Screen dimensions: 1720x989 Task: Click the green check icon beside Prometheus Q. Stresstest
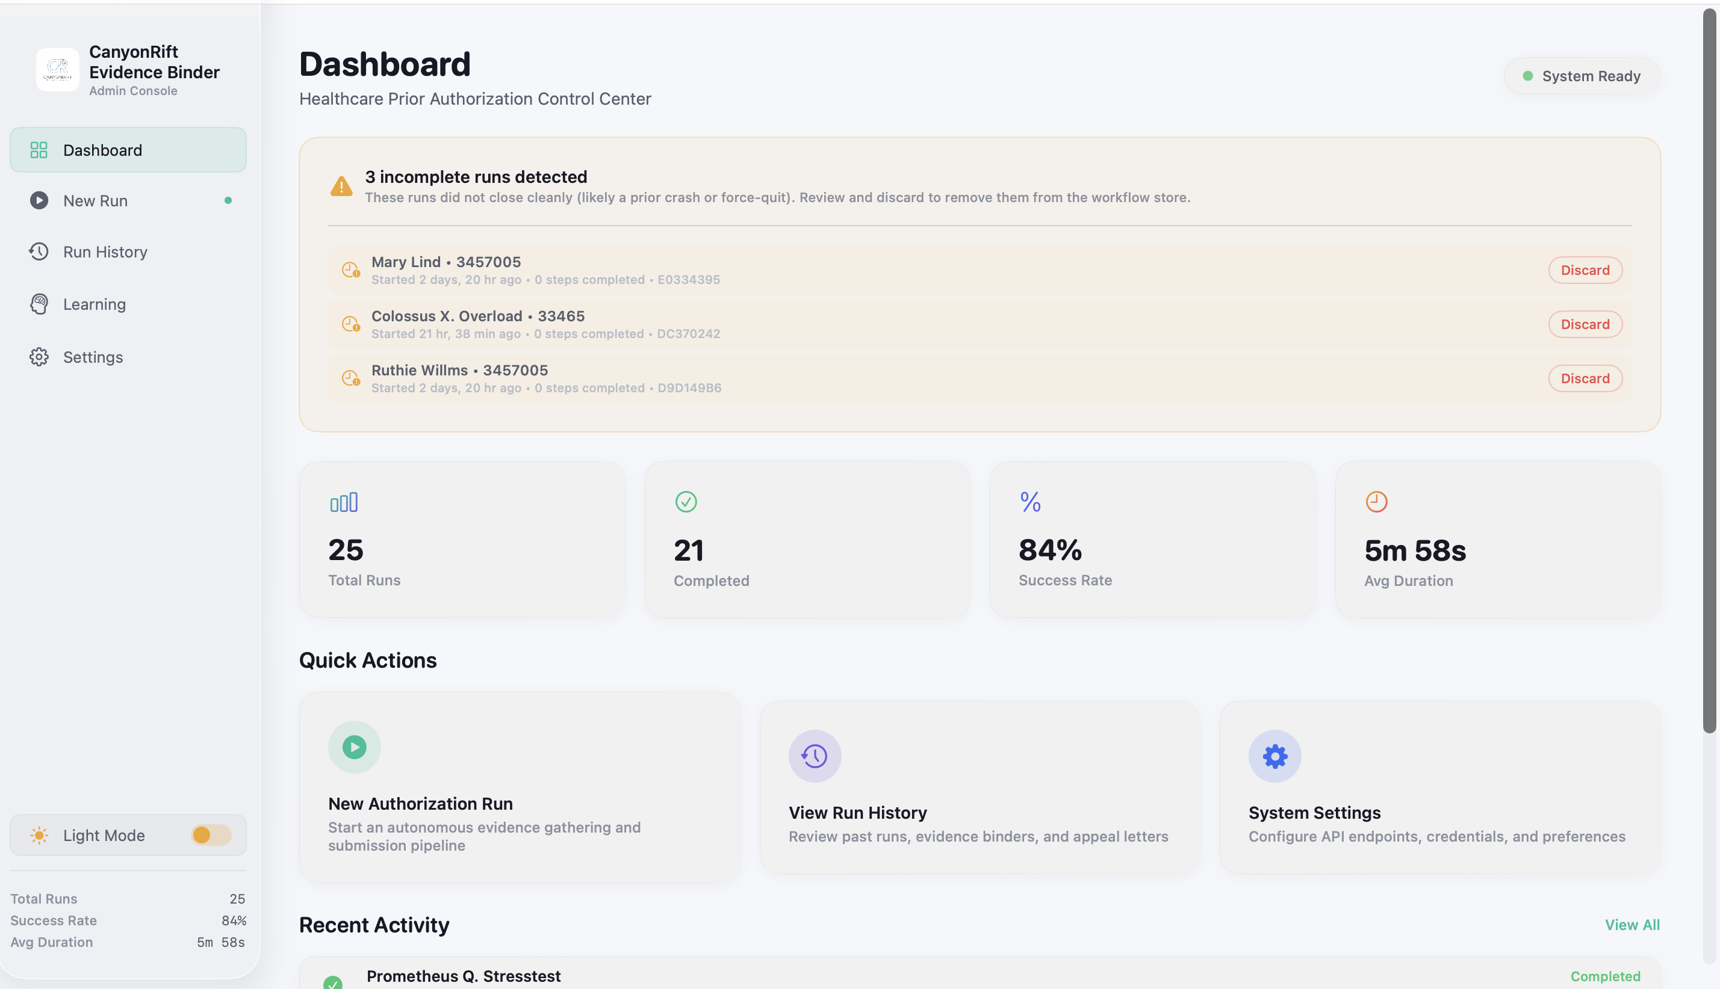pyautogui.click(x=333, y=982)
